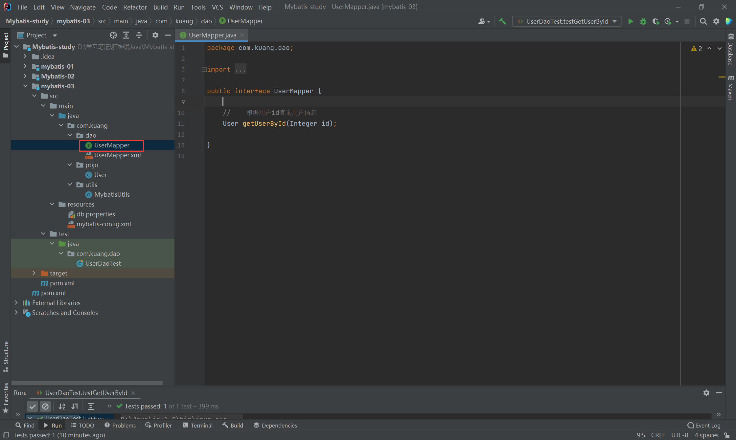
Task: Expand the mybatis-01 module folder
Action: pos(25,66)
